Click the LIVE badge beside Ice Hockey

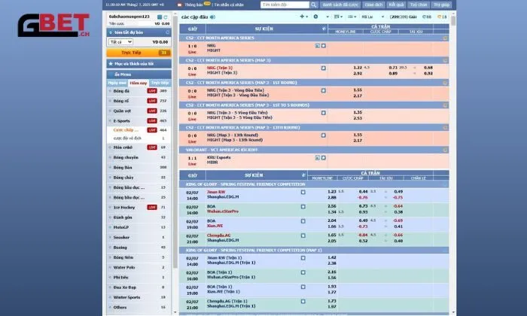(x=152, y=207)
